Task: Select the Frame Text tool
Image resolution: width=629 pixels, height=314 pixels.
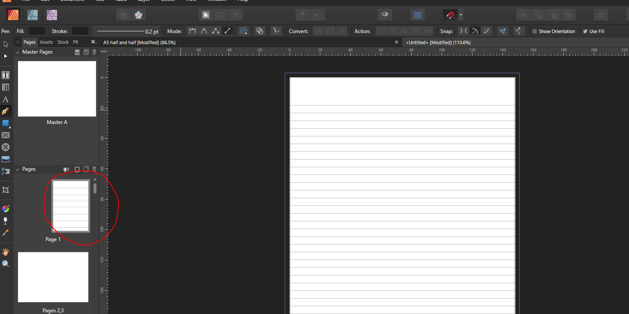Action: [x=6, y=75]
